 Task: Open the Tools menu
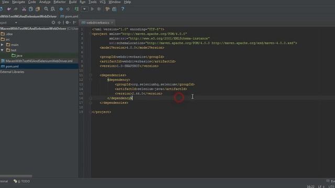[92, 2]
